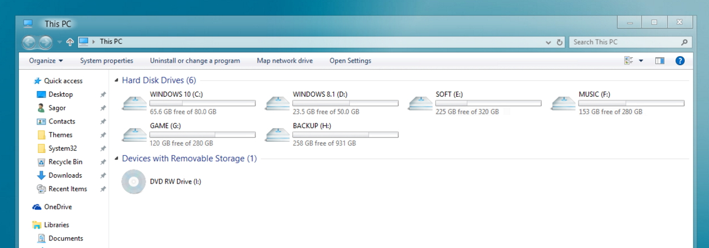The image size is (709, 248).
Task: Click the This PC title bar icon
Action: pos(28,24)
